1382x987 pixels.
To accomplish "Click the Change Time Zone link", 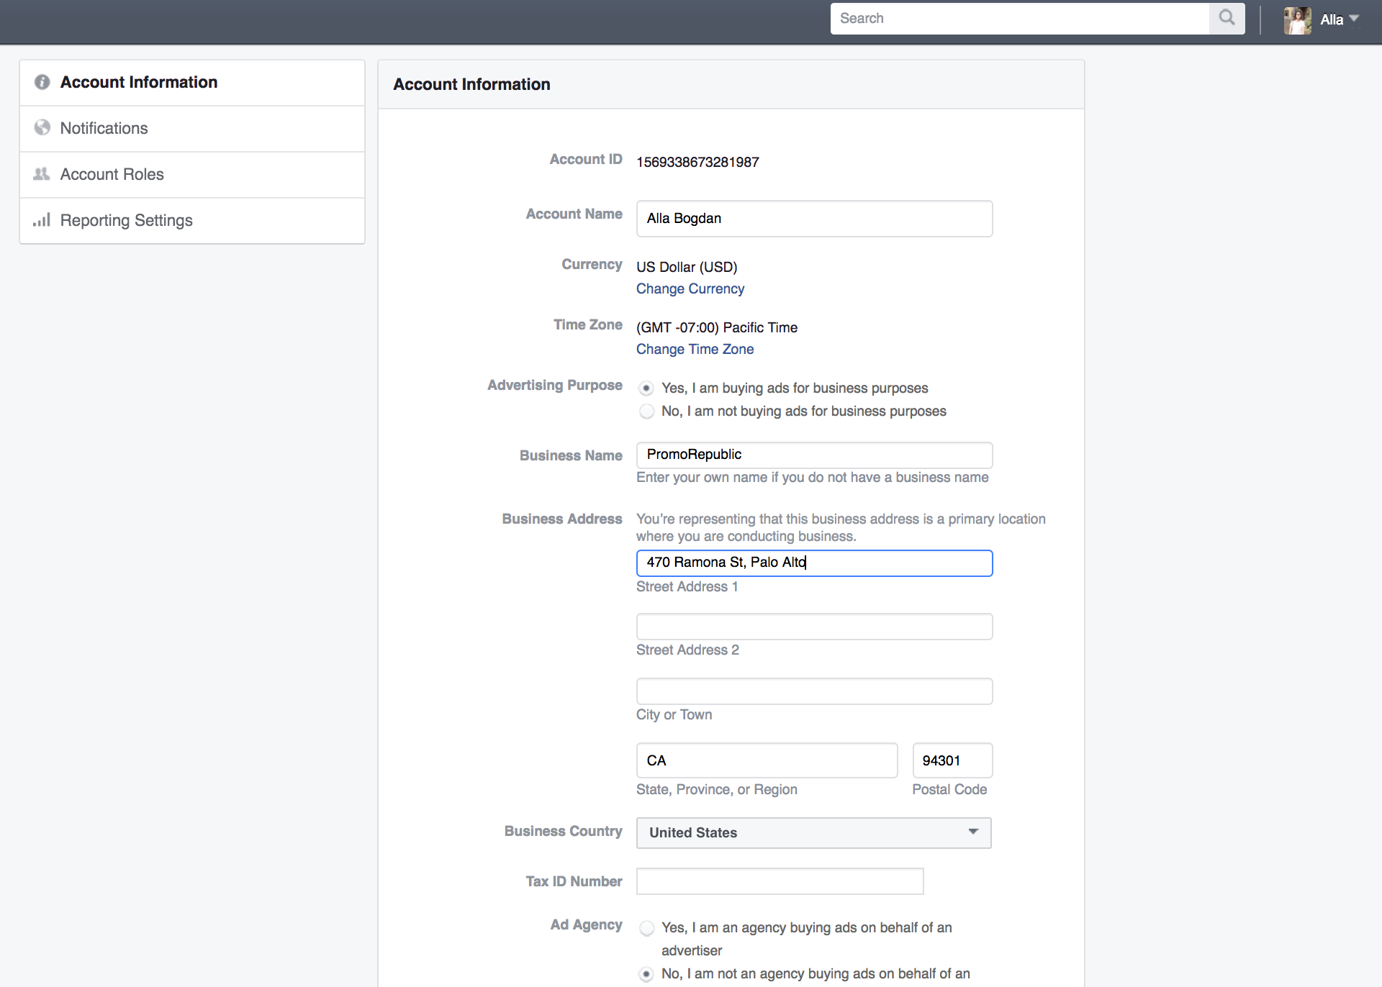I will pyautogui.click(x=695, y=349).
